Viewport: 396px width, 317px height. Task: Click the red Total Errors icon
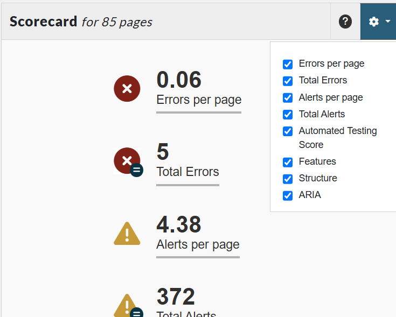[128, 162]
